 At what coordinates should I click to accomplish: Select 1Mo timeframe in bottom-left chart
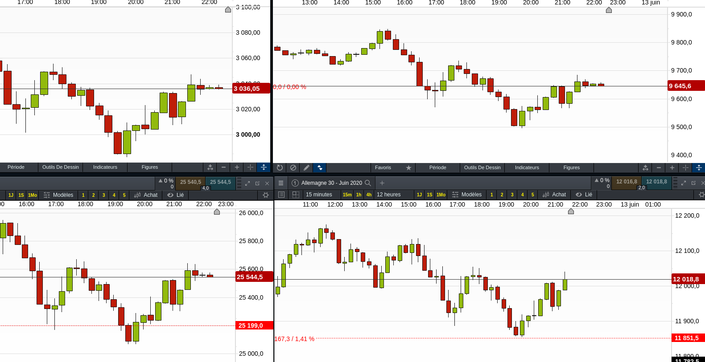(x=33, y=195)
